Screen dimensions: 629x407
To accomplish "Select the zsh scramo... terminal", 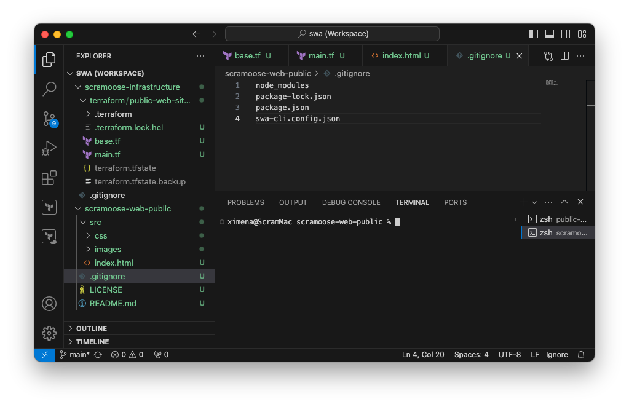I will [x=558, y=233].
